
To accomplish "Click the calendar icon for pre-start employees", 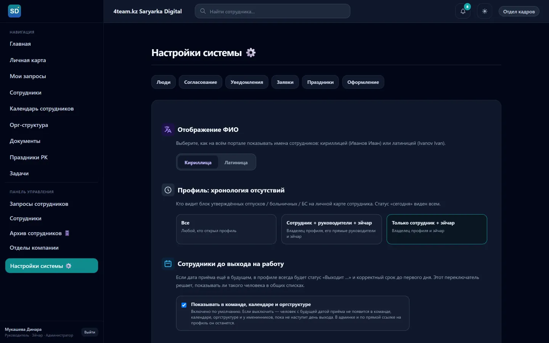I will click(x=168, y=264).
